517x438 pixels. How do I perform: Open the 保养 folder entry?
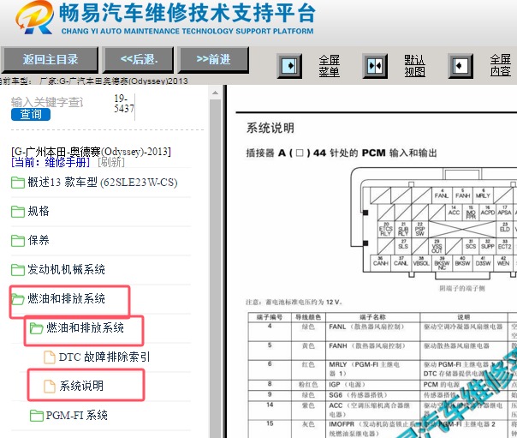(x=39, y=240)
